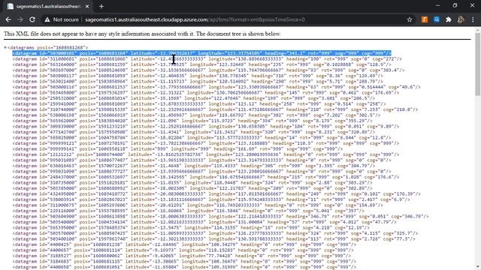Click the datagram row id="258532000"
481x270 pixels.
pyautogui.click(x=194, y=98)
